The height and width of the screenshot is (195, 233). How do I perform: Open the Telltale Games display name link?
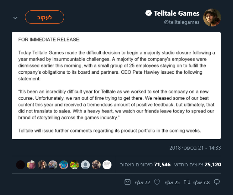click(x=177, y=13)
